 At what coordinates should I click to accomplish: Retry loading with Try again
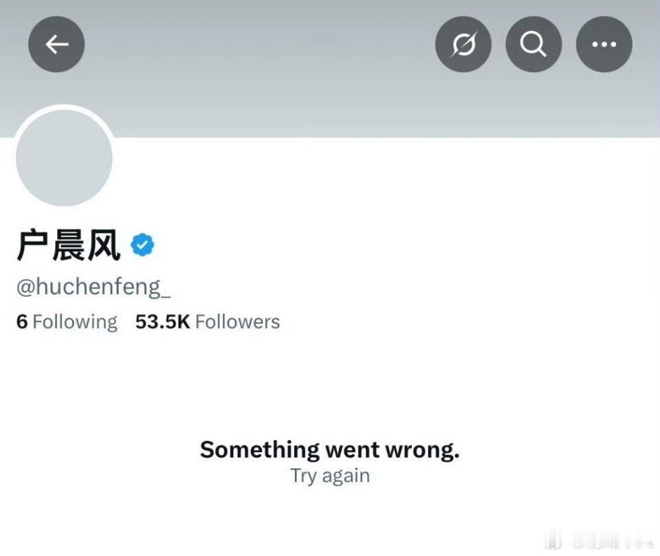(331, 476)
